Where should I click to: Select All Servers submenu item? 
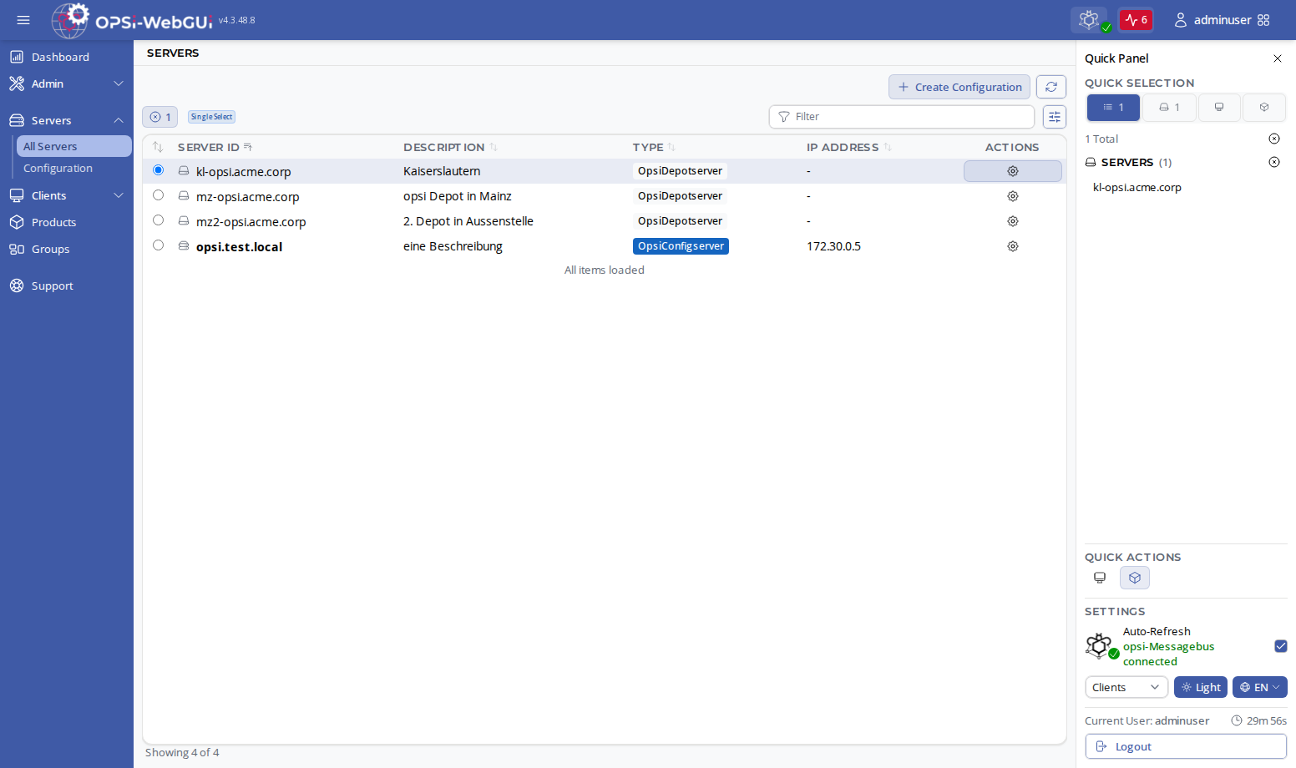point(73,146)
